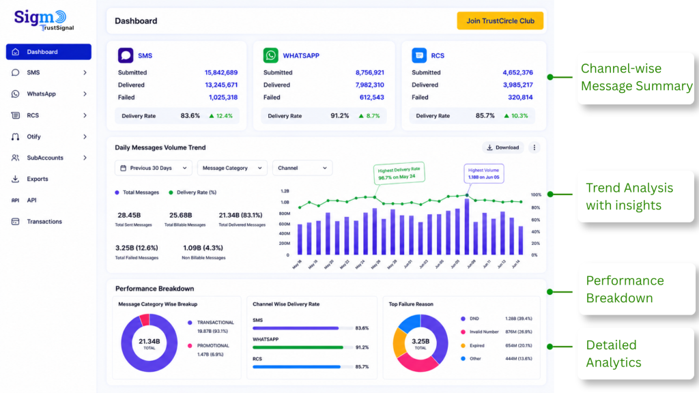Click the Transactions card icon
This screenshot has height=393, width=699.
click(x=16, y=222)
